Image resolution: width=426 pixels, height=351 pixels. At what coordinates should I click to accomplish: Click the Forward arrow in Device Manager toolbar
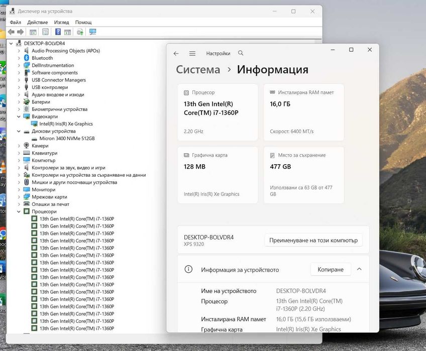[x=21, y=32]
